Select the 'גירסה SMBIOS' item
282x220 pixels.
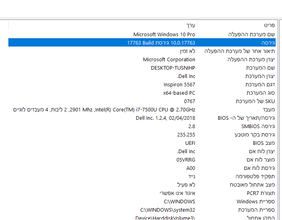258,127
